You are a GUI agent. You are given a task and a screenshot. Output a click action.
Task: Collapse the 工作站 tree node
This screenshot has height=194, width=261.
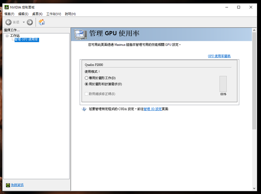coord(7,36)
